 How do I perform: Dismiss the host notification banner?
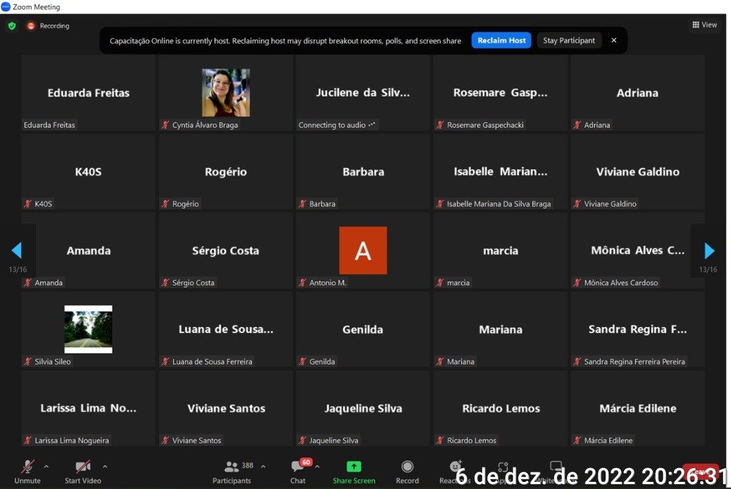pos(613,41)
